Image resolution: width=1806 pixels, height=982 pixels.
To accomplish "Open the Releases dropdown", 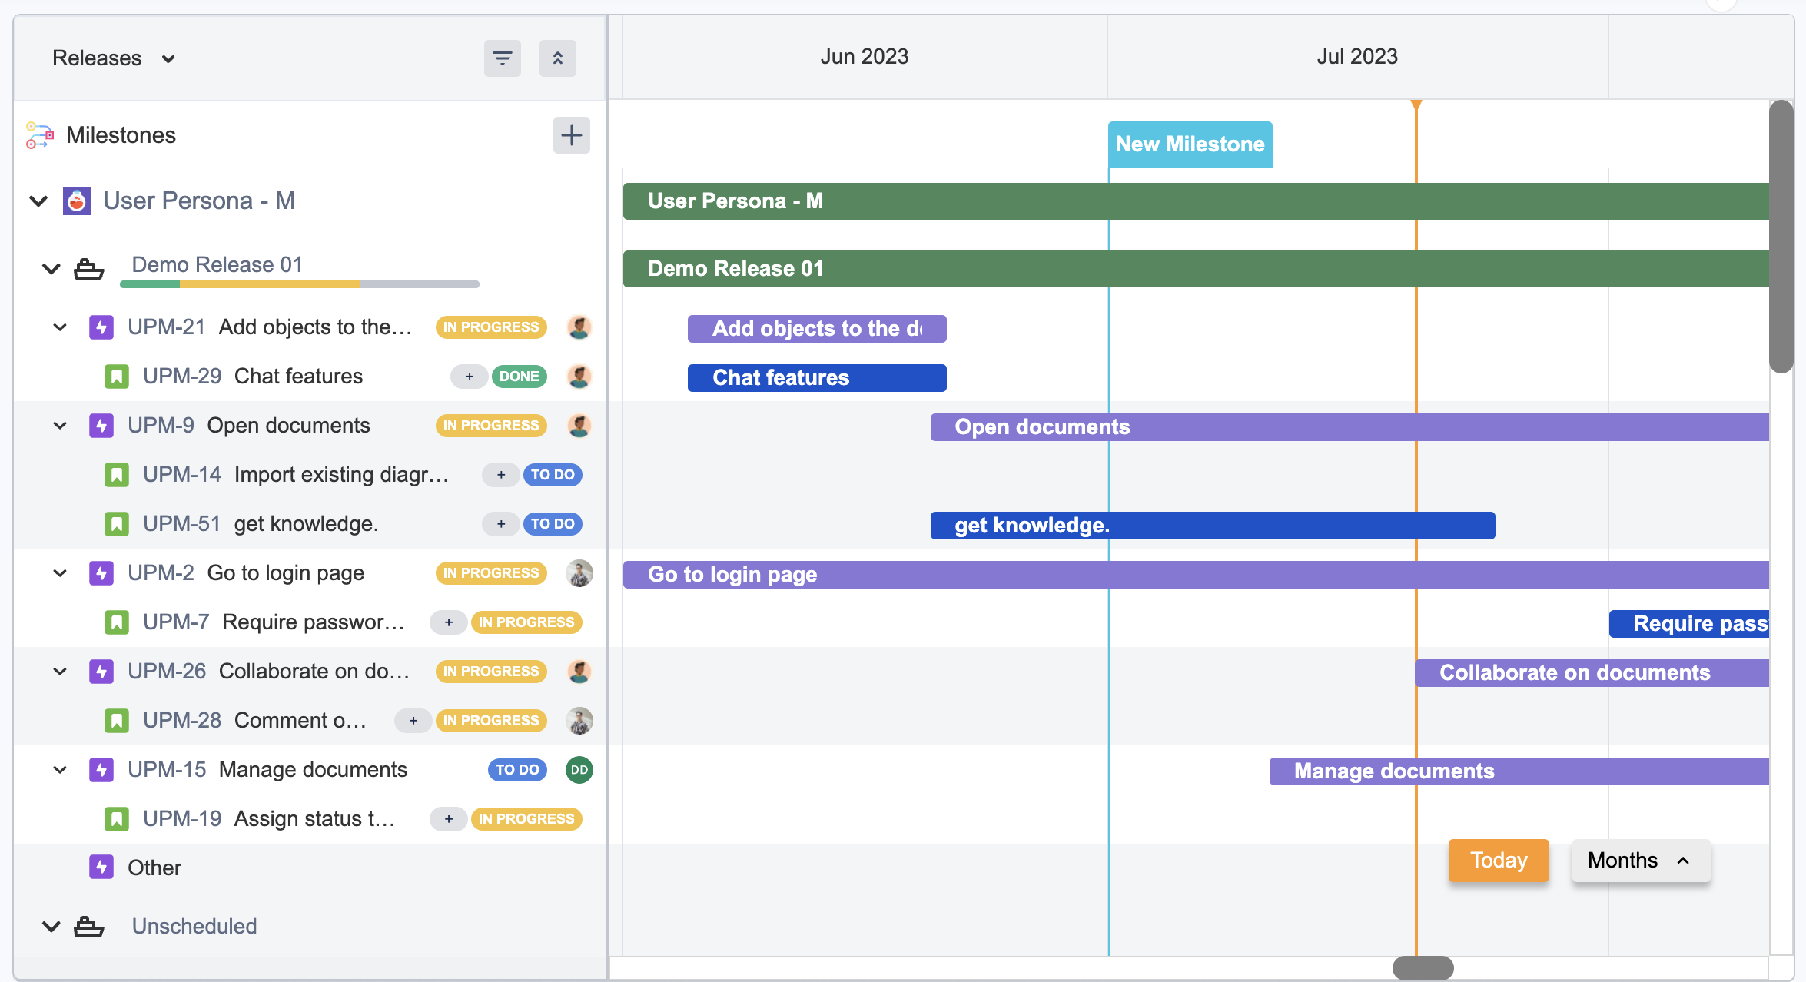I will (114, 58).
